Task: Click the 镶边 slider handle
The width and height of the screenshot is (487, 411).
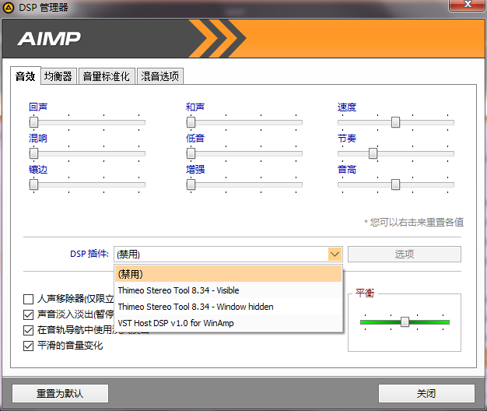Action: pos(33,184)
